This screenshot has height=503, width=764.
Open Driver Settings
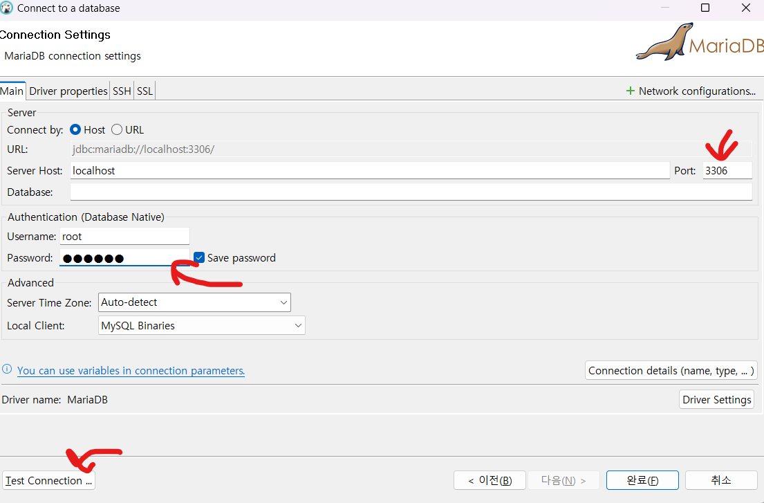[716, 400]
